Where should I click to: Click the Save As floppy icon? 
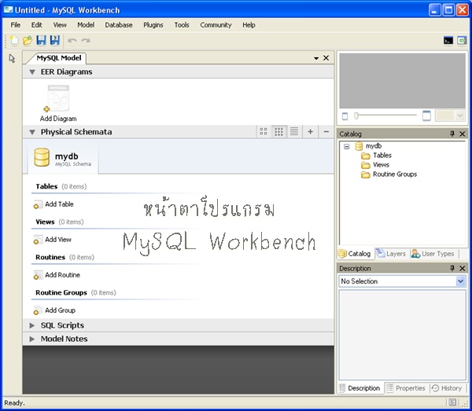click(x=55, y=40)
